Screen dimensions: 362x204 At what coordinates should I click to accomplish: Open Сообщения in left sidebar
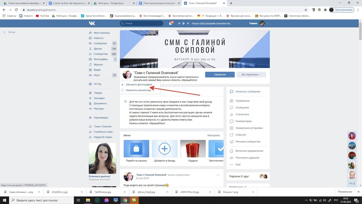tap(100, 43)
